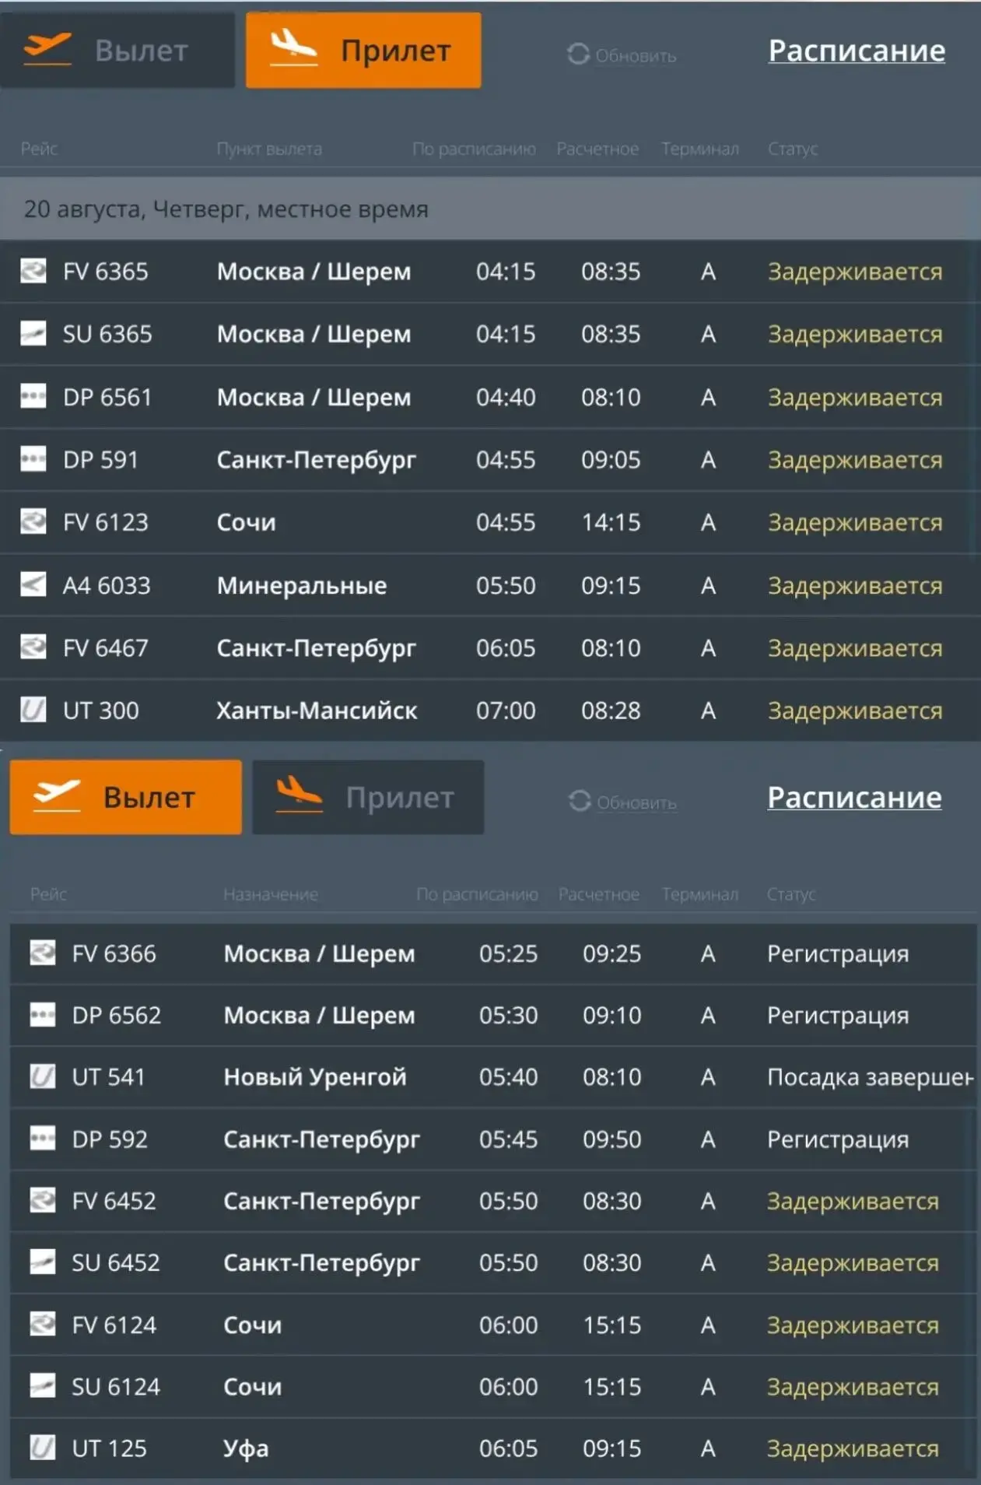The height and width of the screenshot is (1485, 981).
Task: Open Расписание link in lower board
Action: 854,797
